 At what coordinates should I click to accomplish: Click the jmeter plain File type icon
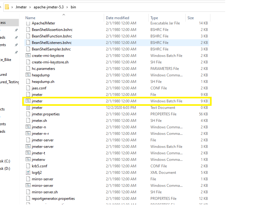pyautogui.click(x=28, y=95)
